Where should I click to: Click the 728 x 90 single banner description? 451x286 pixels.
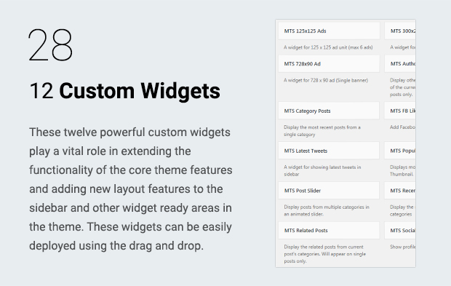pyautogui.click(x=326, y=80)
